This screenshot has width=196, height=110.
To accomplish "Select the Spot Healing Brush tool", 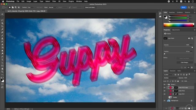I will [x=2, y=32].
